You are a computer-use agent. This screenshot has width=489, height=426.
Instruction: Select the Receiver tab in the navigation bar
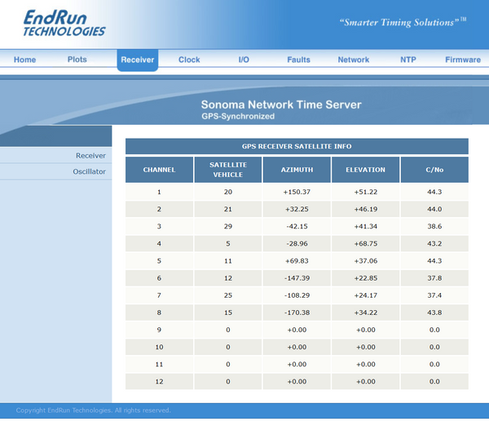pyautogui.click(x=138, y=60)
